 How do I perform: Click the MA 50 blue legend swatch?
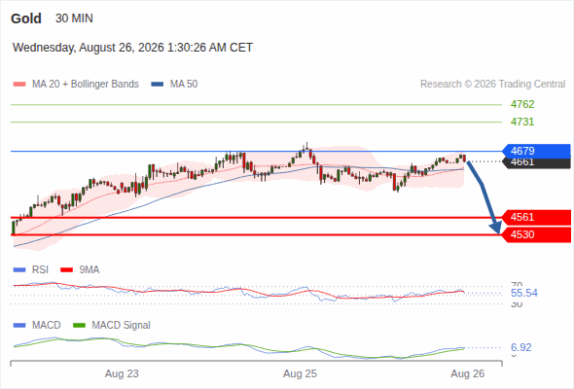pos(158,85)
